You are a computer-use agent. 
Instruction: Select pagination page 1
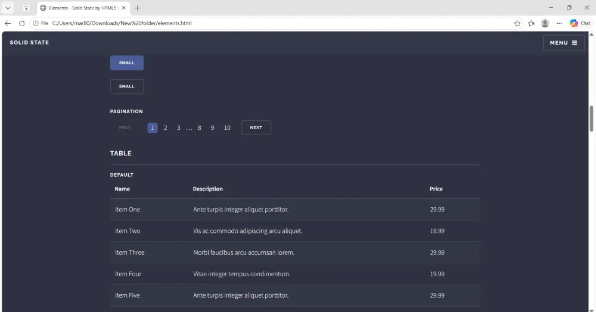pos(153,128)
